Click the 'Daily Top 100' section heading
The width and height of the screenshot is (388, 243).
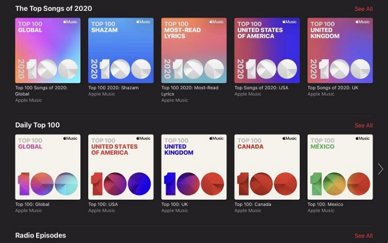[x=37, y=125]
